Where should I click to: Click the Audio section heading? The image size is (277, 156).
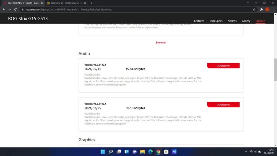click(x=84, y=54)
